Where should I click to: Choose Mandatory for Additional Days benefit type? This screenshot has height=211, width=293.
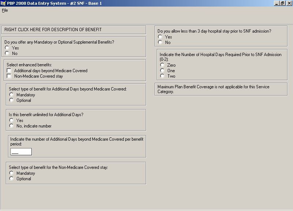[x=11, y=95]
